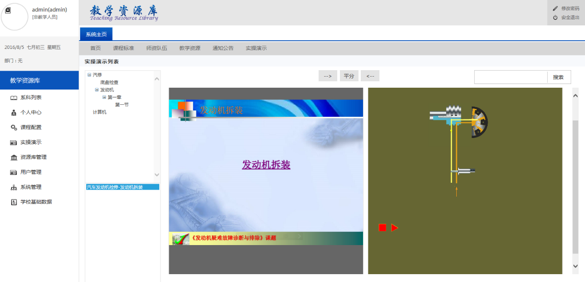The image size is (585, 282).
Task: Collapse the 发动机 tree node
Action: point(97,90)
